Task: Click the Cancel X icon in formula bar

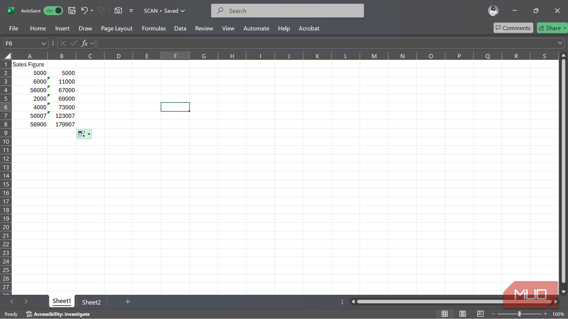Action: pyautogui.click(x=63, y=43)
